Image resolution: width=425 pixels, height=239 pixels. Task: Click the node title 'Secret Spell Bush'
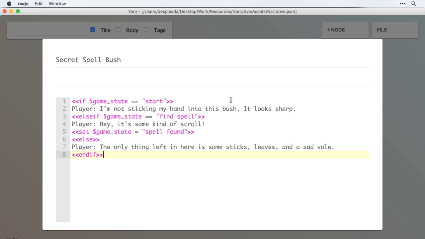click(88, 60)
